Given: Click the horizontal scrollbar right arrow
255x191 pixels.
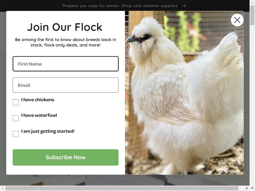Looking at the screenshot, I should (247, 188).
